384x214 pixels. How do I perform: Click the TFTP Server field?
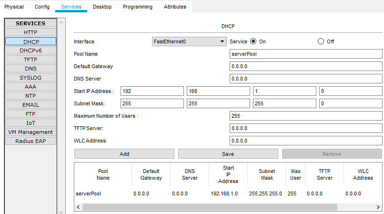click(x=306, y=128)
